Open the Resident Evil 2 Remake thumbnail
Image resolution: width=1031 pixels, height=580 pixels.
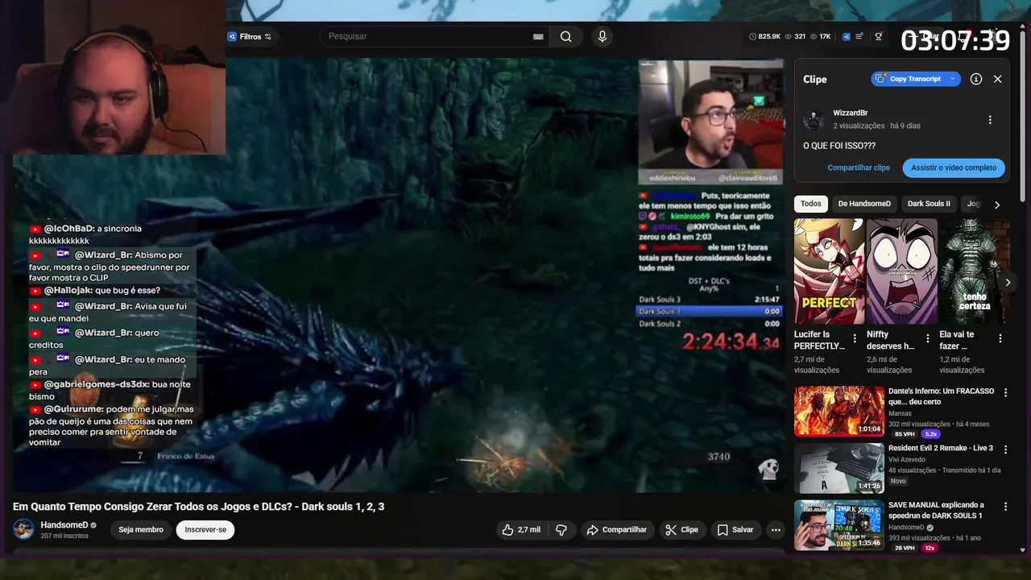839,468
